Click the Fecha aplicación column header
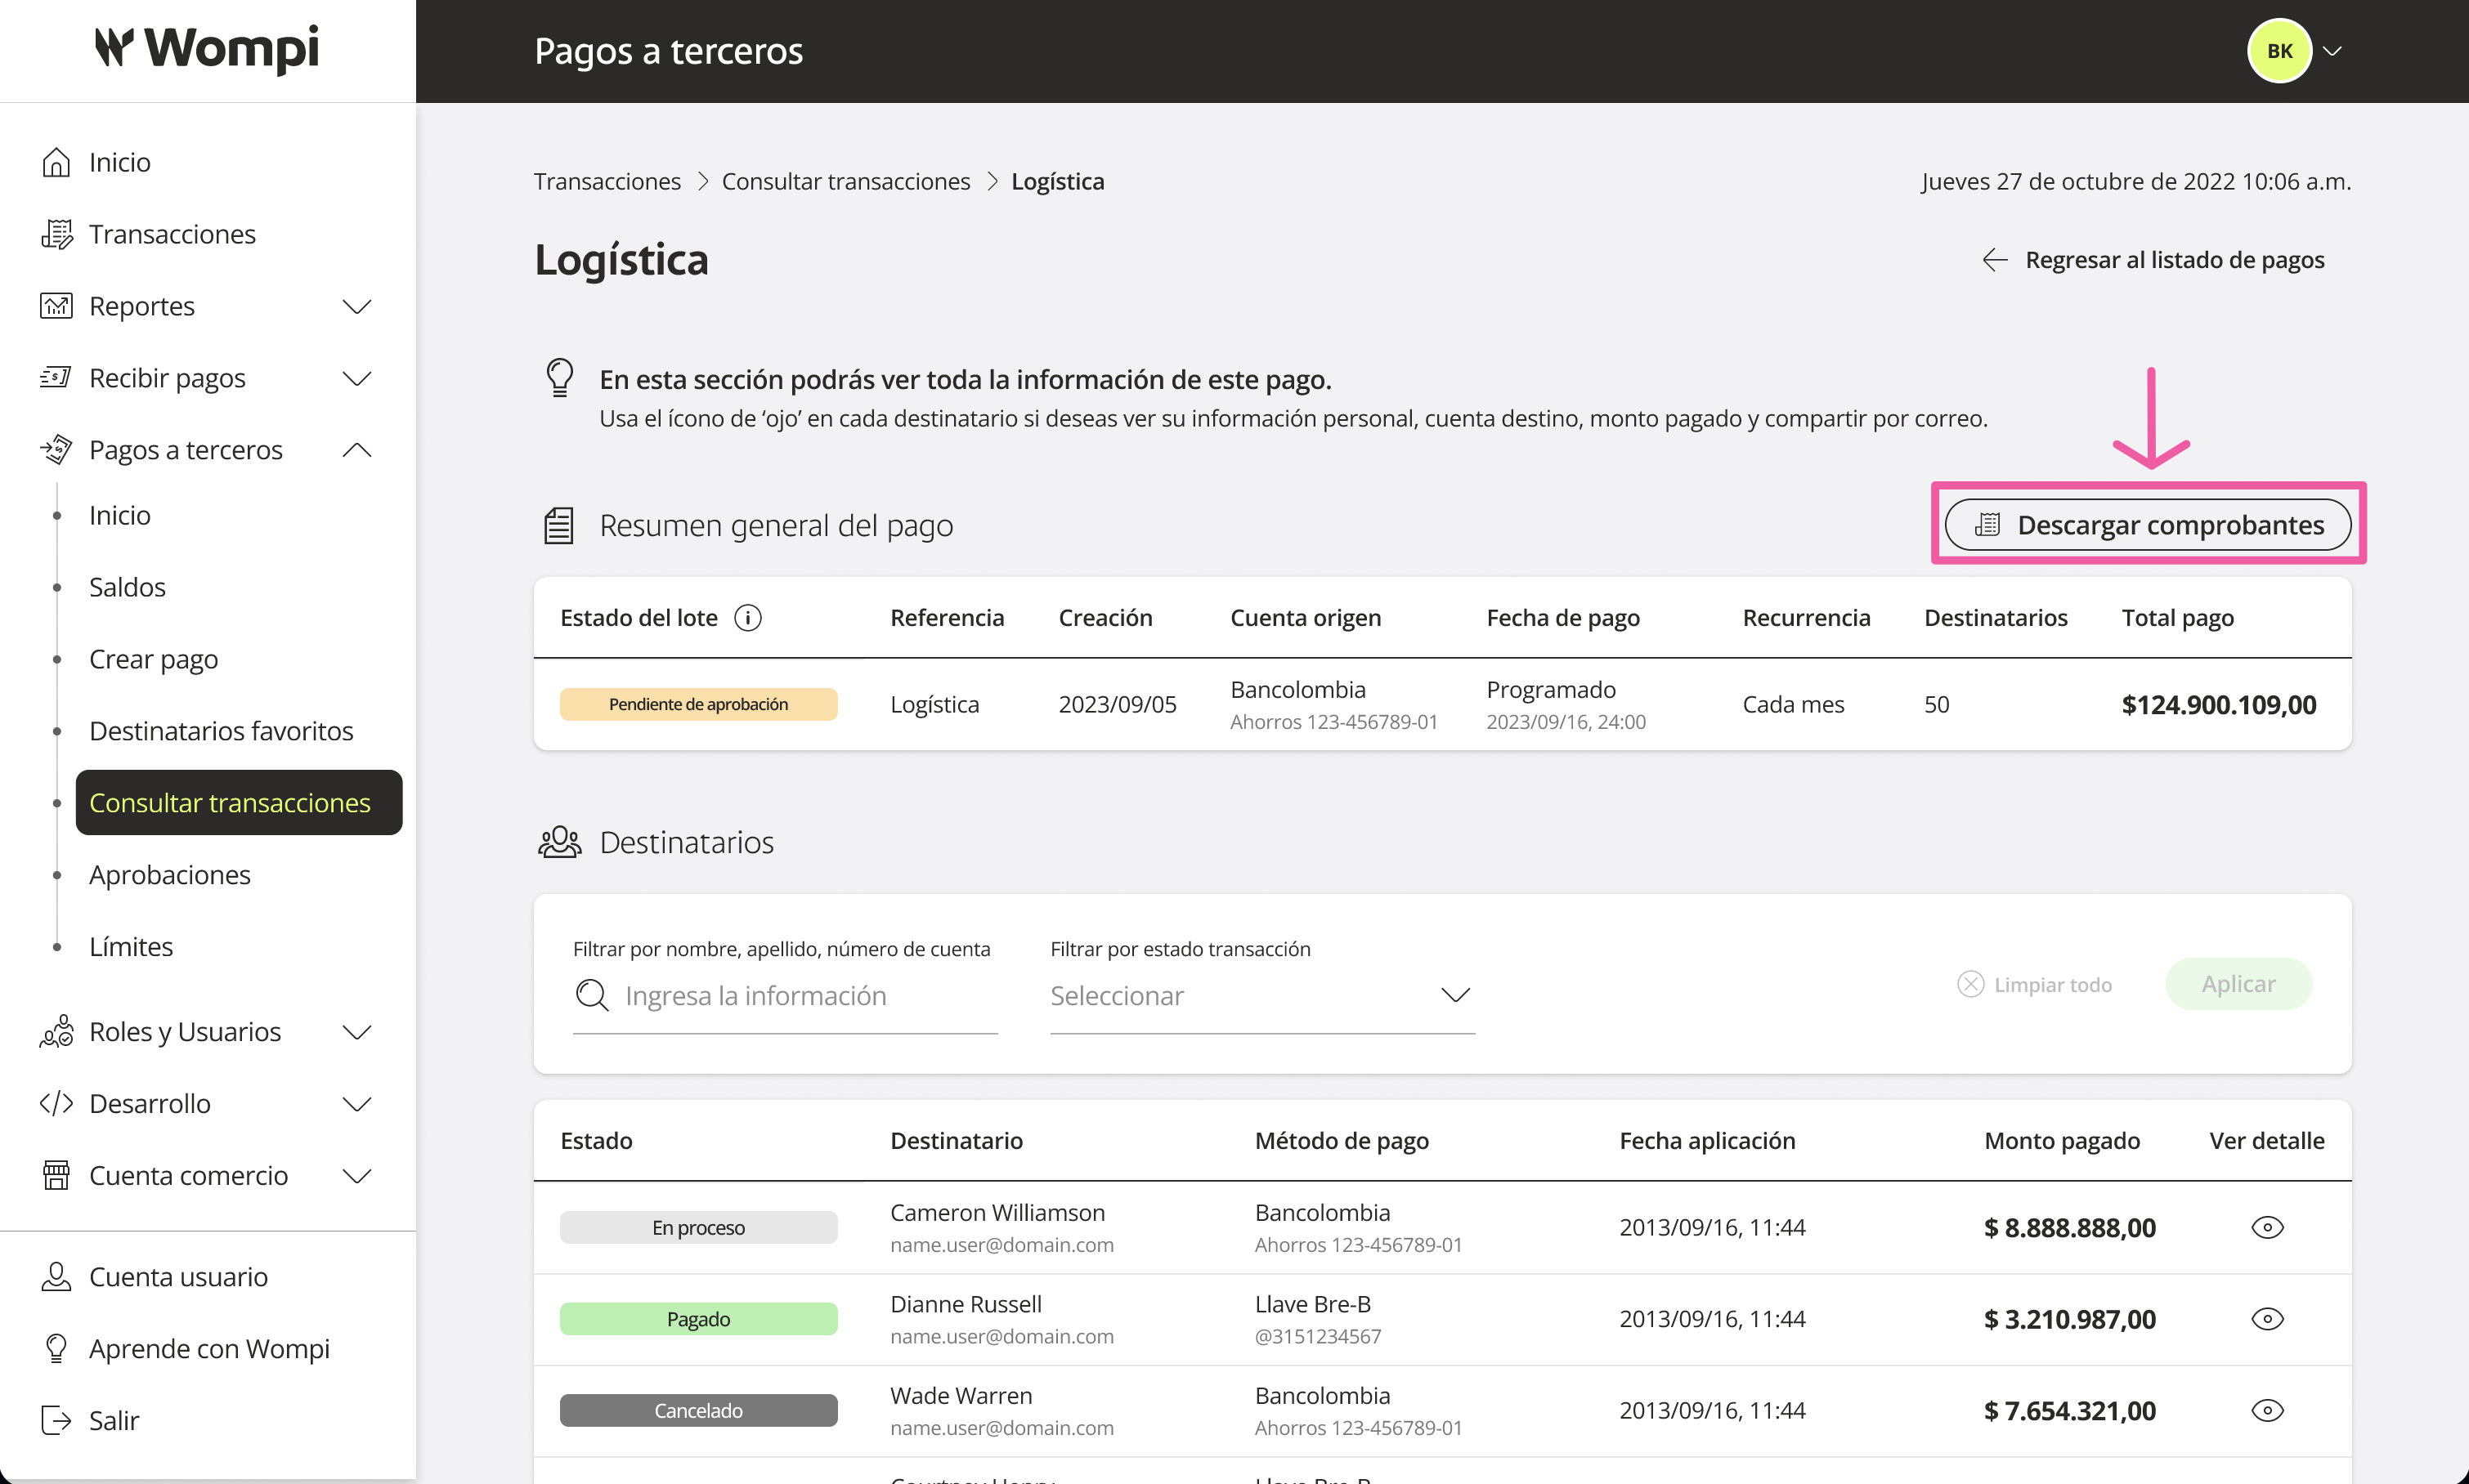Screen dimensions: 2469x1484 pos(1707,1141)
